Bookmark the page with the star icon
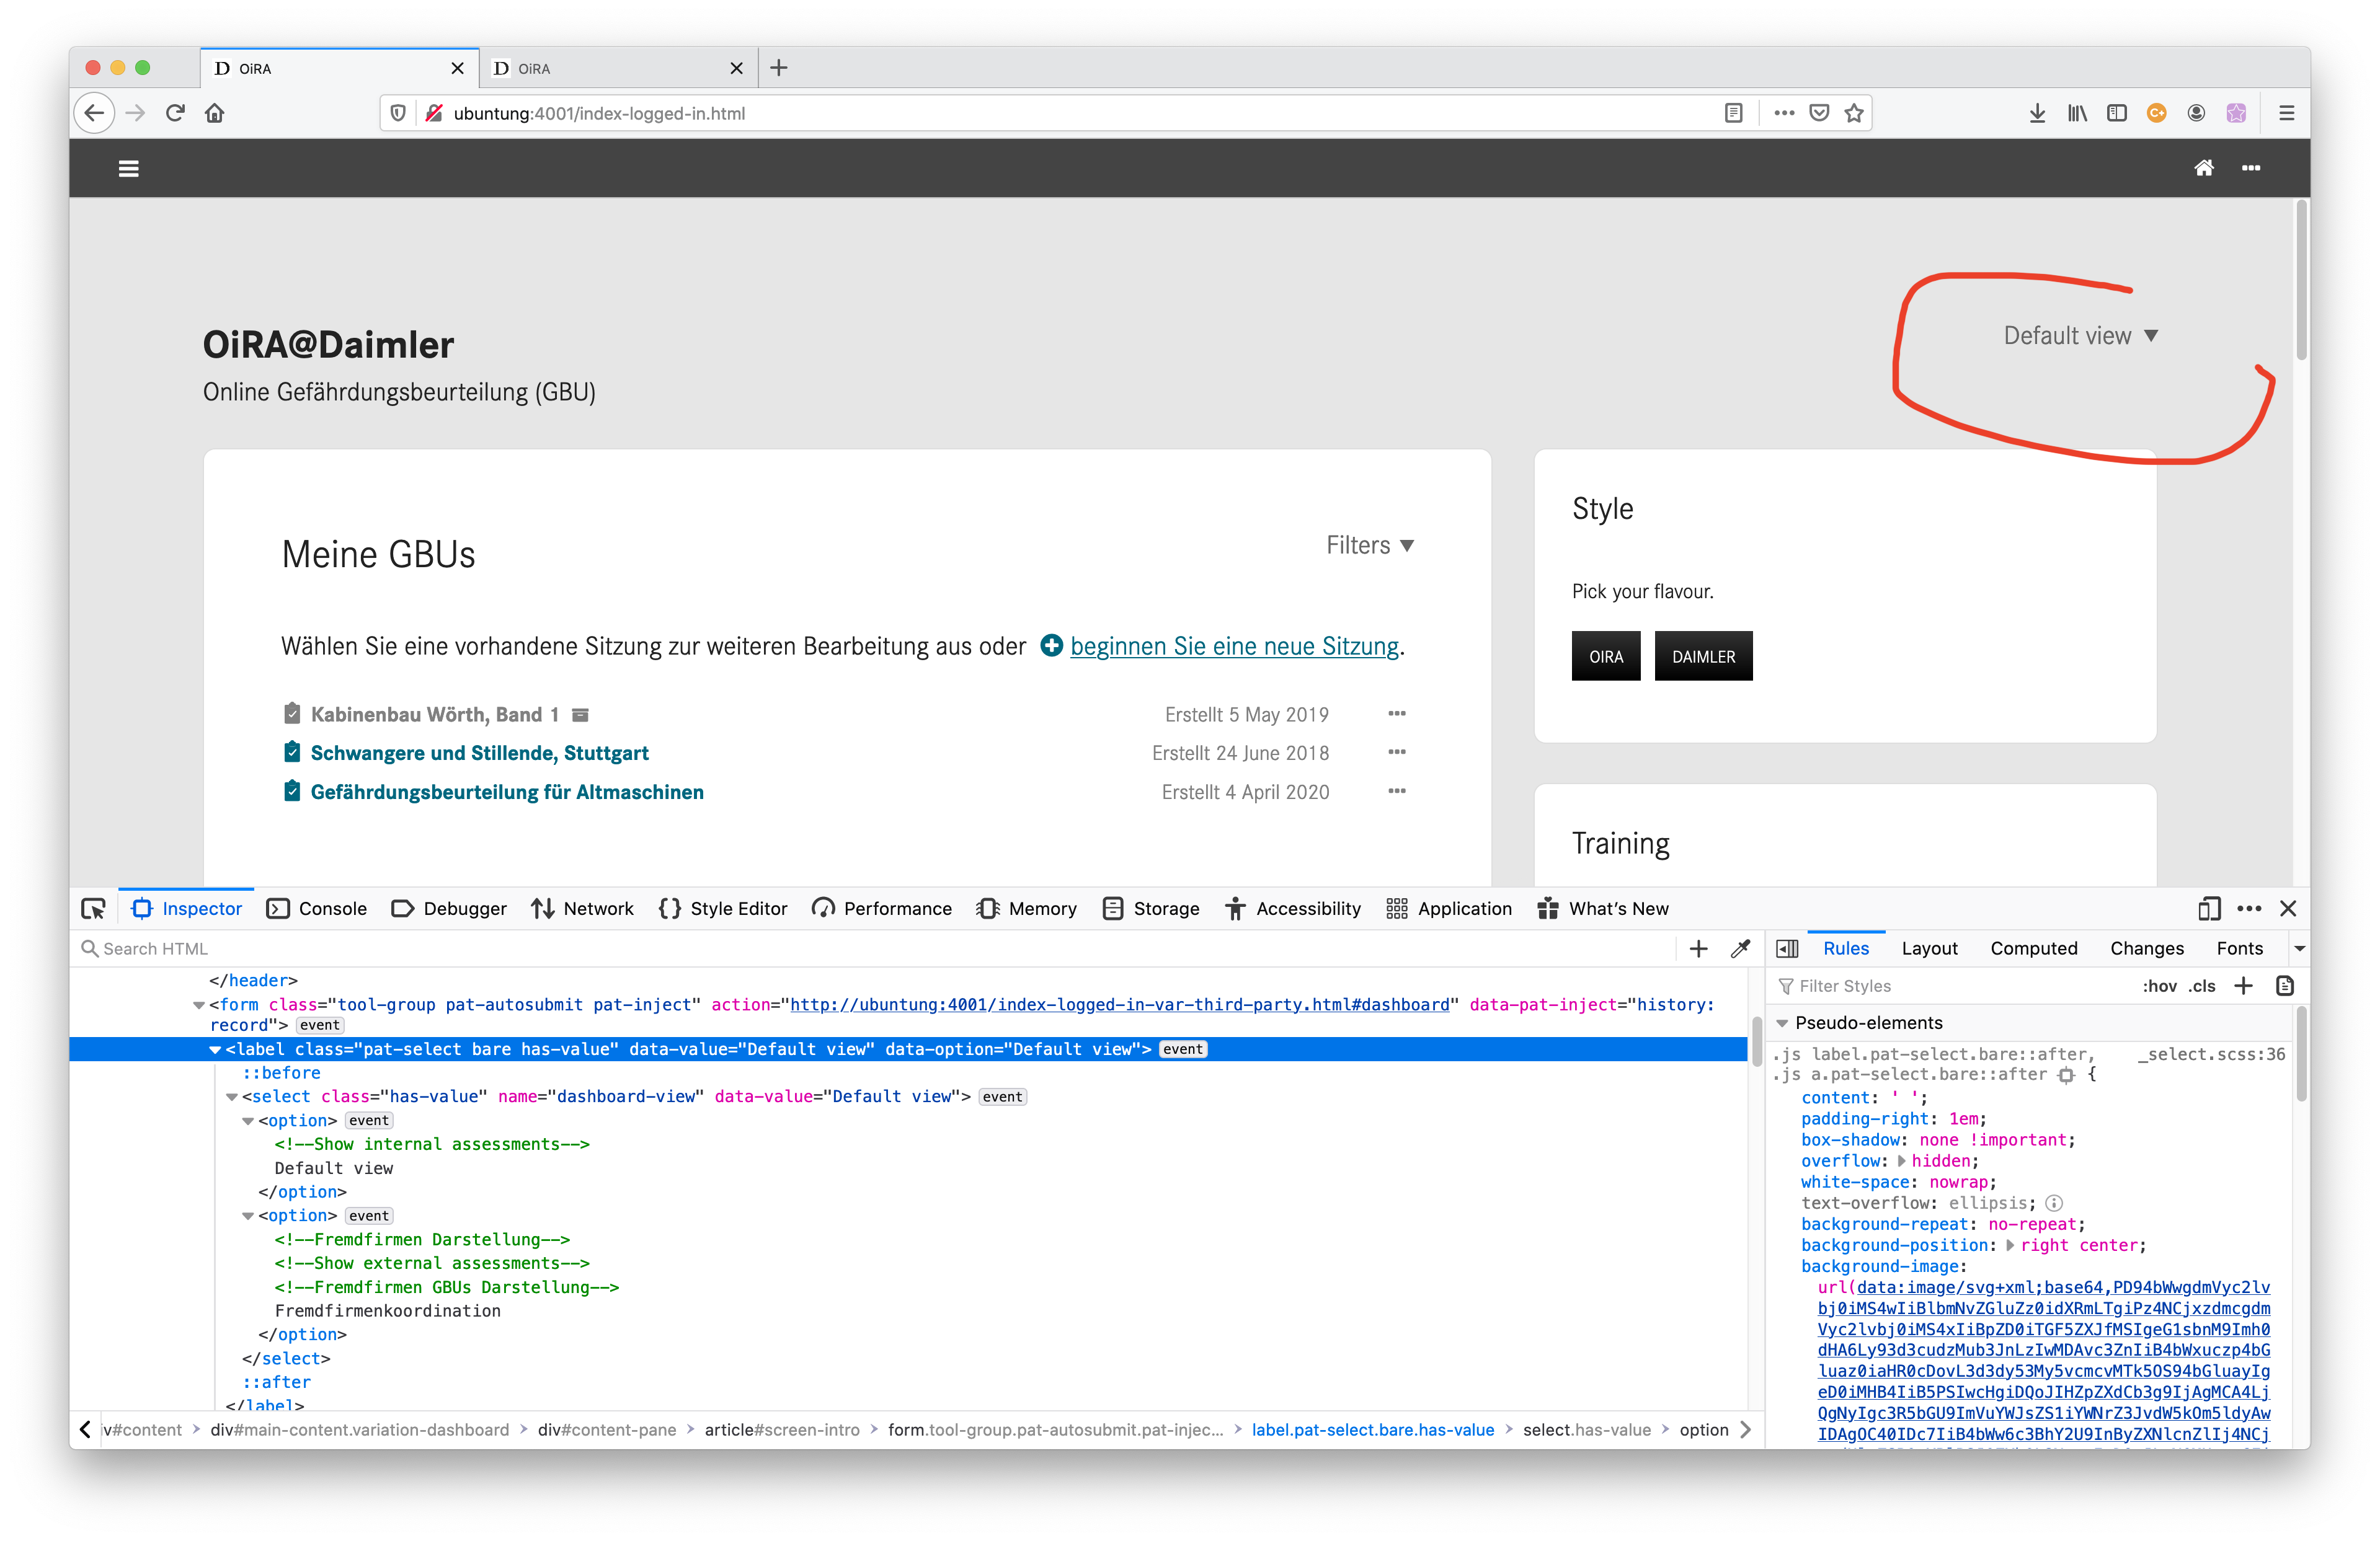 (1854, 112)
